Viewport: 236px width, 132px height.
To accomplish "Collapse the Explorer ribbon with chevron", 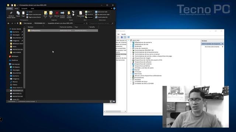I will pos(111,8).
